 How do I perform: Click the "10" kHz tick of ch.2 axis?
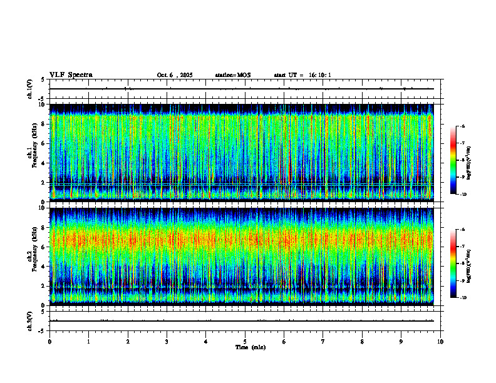[x=43, y=208]
